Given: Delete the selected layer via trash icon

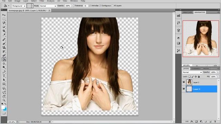Looking at the screenshot, I should 215,122.
